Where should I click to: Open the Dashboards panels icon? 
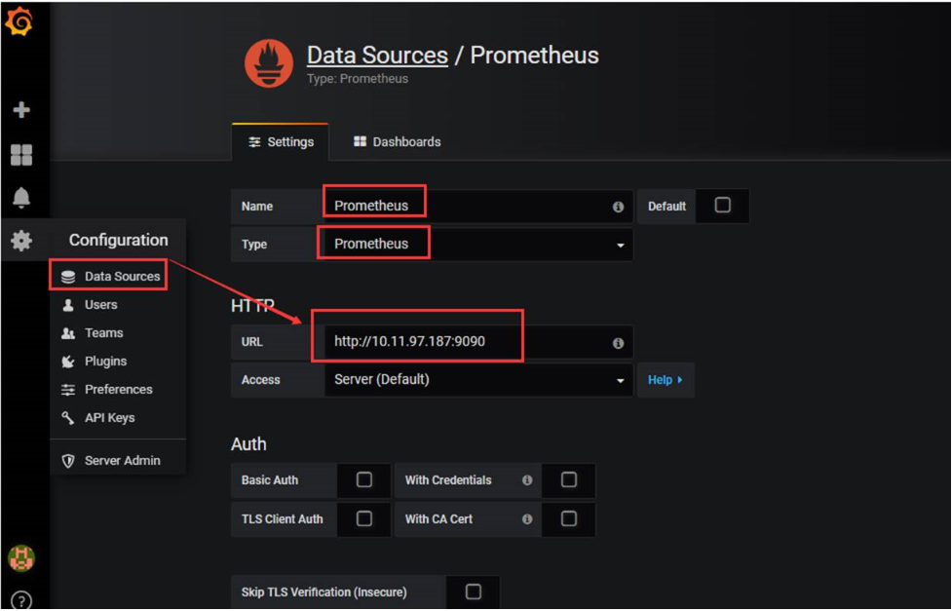(20, 155)
